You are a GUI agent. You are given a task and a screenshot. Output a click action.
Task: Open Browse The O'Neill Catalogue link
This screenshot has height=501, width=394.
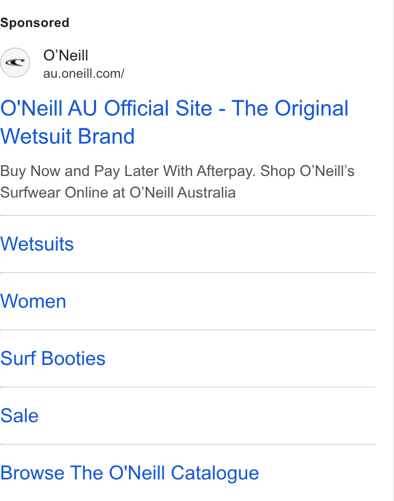(x=130, y=473)
